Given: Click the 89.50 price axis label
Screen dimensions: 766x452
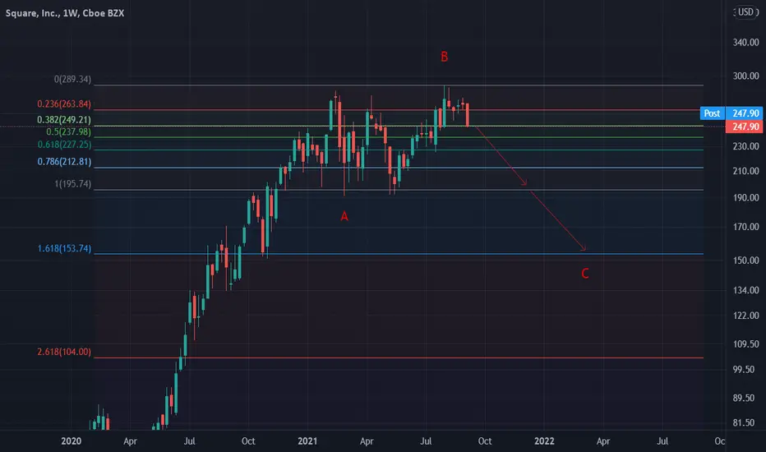Looking at the screenshot, I should coord(744,399).
